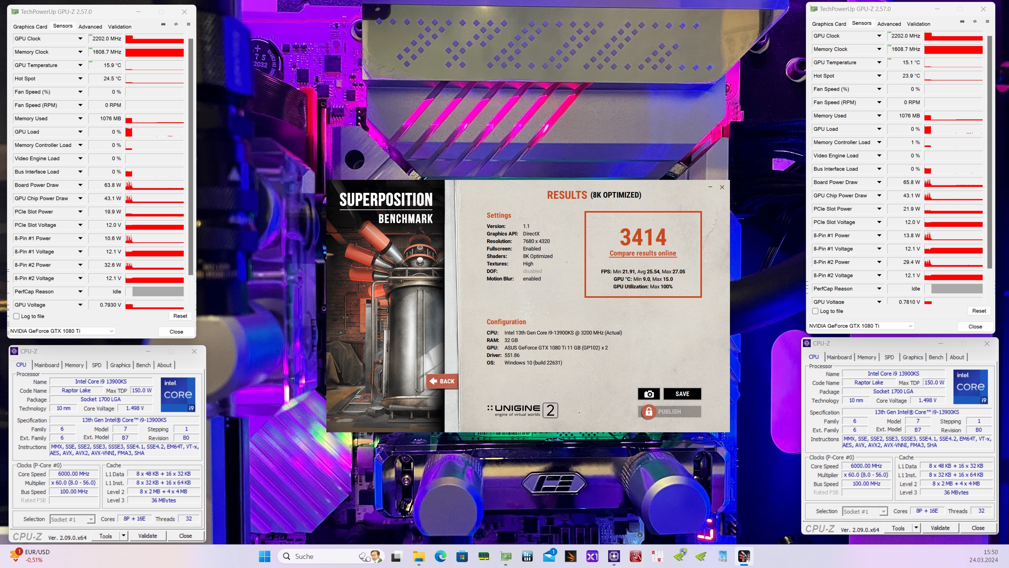Click the camera screenshot button in Superposition

(x=649, y=394)
